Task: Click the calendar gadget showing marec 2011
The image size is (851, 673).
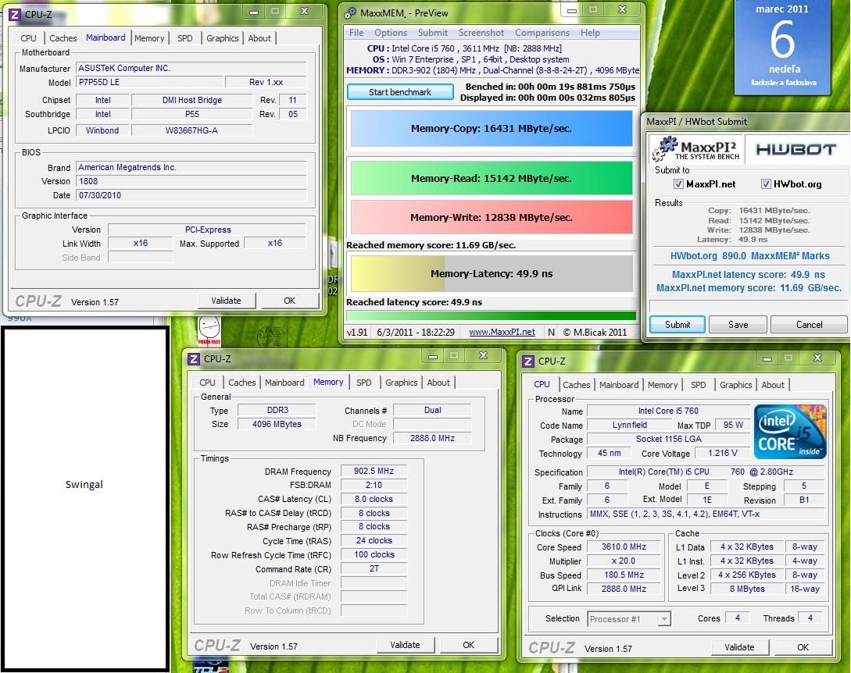Action: tap(782, 47)
